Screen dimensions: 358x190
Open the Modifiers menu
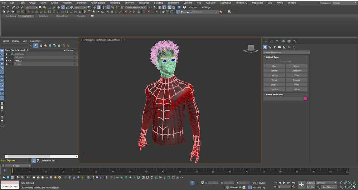[67, 3]
